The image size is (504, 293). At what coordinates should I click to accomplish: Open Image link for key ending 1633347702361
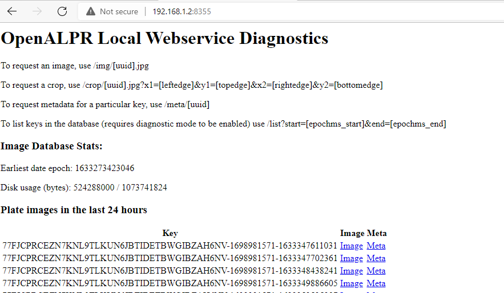point(352,258)
